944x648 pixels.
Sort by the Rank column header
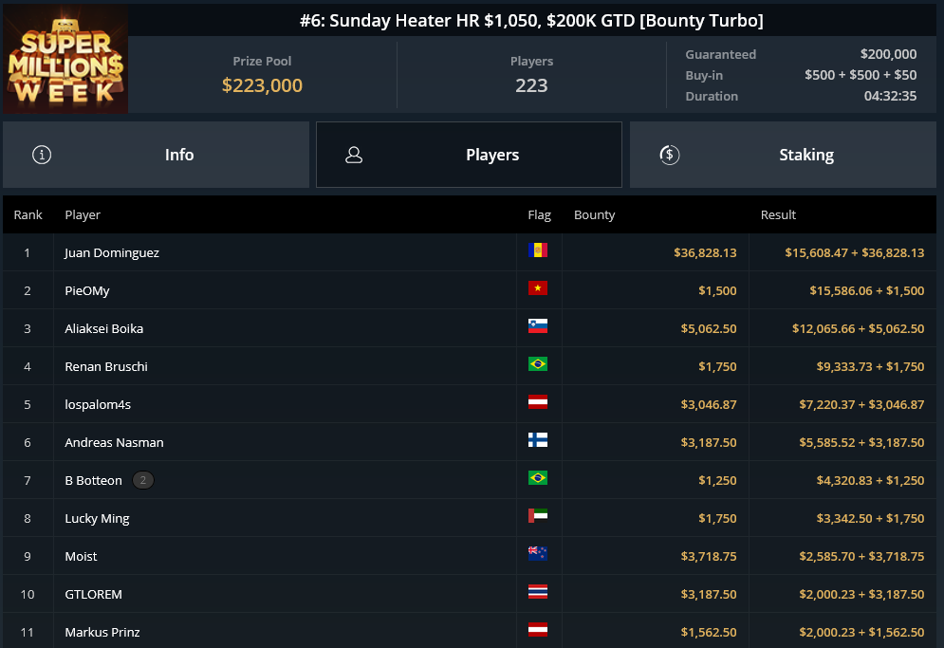coord(28,215)
